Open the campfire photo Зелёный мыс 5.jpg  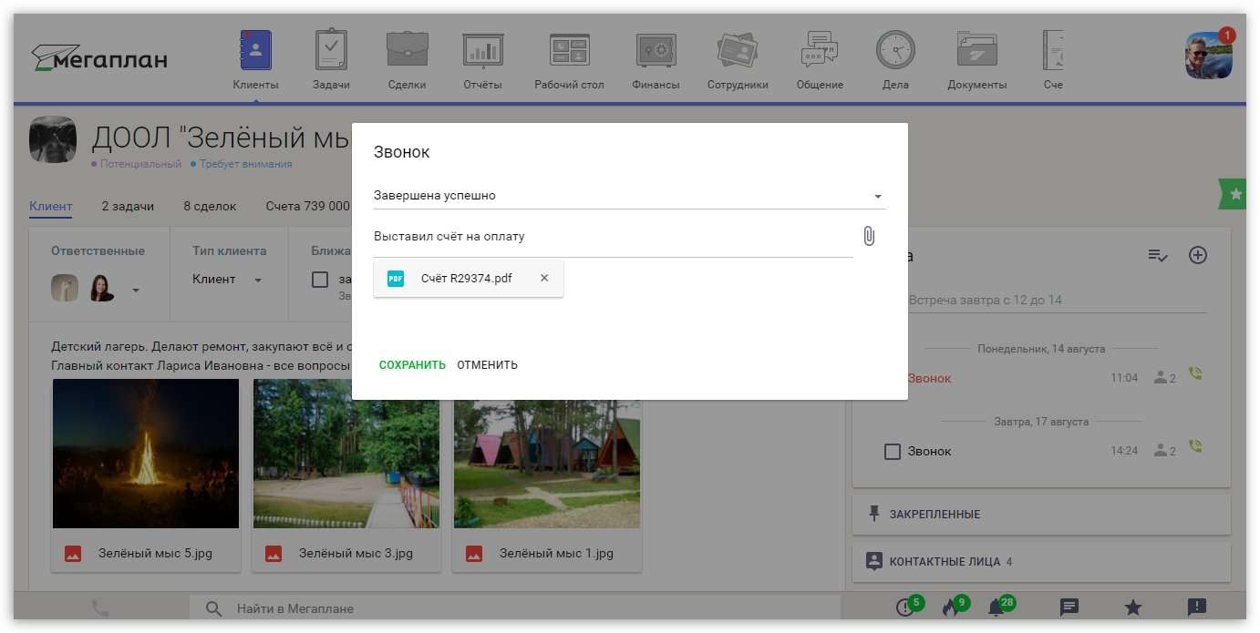click(x=146, y=454)
